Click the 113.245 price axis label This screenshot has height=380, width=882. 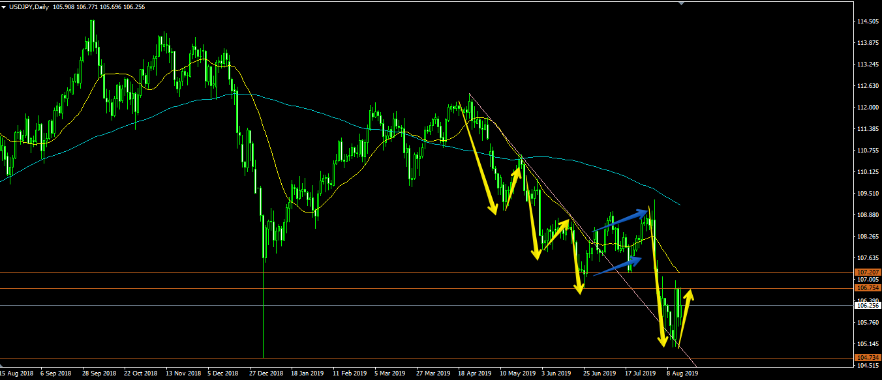[866, 65]
